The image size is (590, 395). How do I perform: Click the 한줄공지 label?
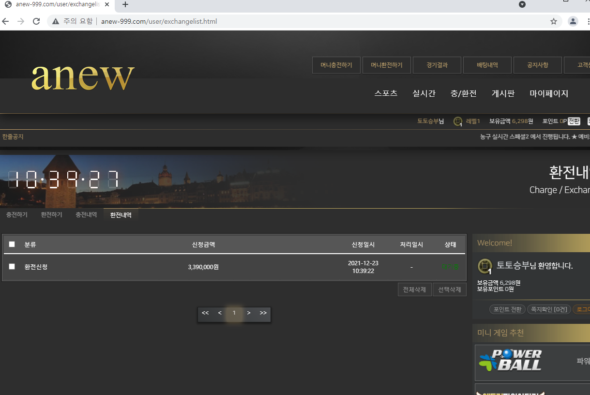tap(13, 137)
